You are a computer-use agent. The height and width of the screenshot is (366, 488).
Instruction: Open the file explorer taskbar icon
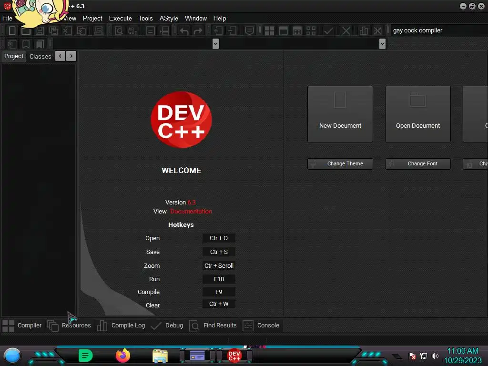(160, 356)
